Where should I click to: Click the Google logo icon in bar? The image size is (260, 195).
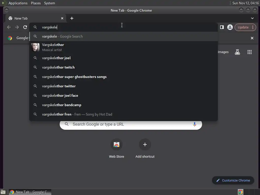[x=10, y=38]
